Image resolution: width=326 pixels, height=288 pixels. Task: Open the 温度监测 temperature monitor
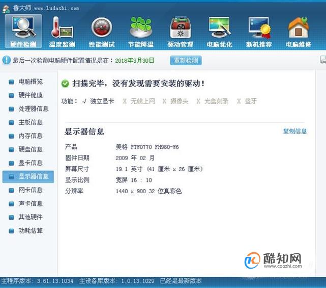tap(62, 32)
